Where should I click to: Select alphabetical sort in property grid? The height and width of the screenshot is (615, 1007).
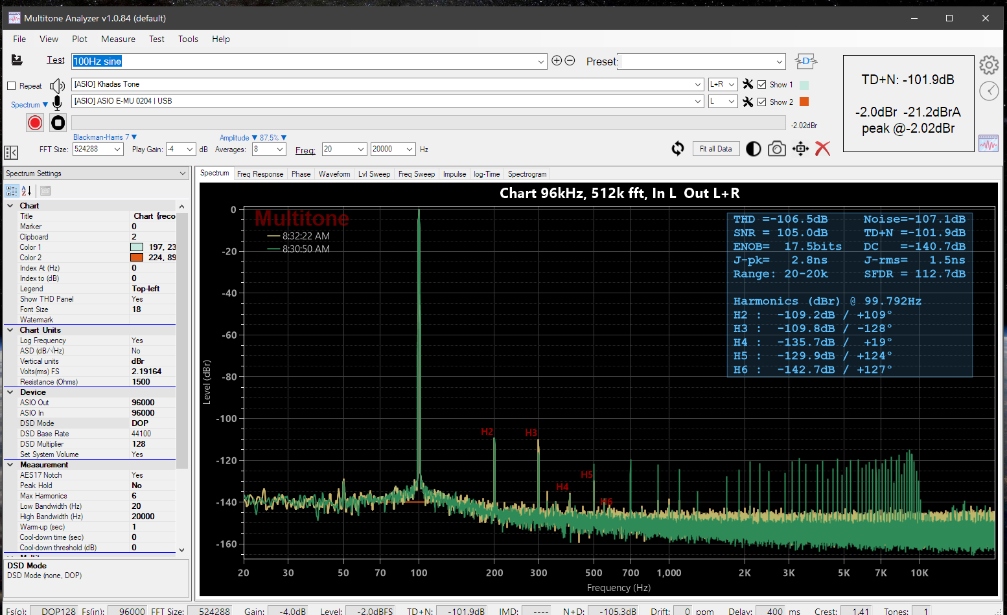point(27,190)
